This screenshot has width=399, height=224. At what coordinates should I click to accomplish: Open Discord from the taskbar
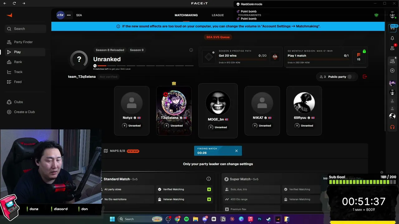click(x=205, y=219)
